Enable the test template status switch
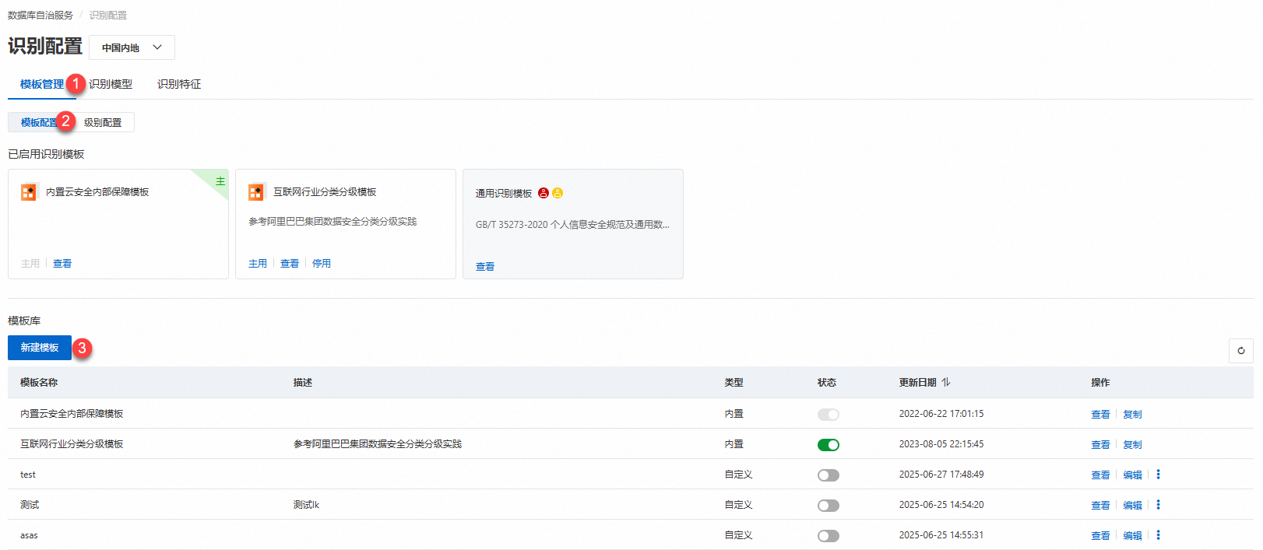 coord(829,475)
